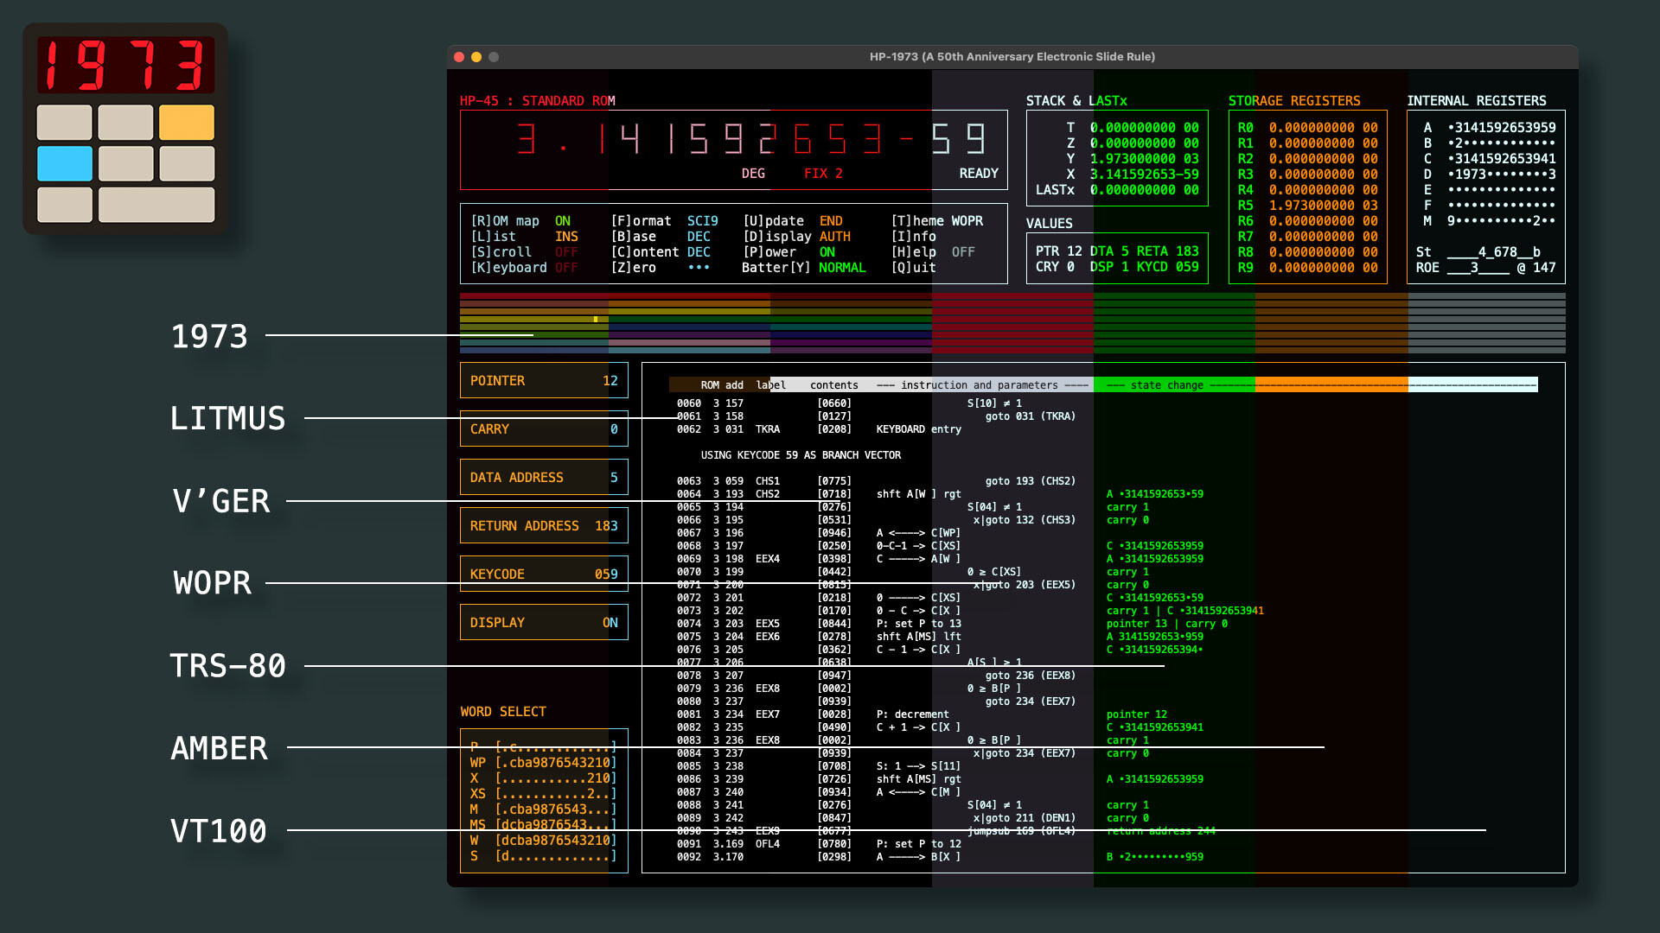Screen dimensions: 1660x933
Task: Click the KYCD 059 value in VALUES
Action: point(1167,267)
